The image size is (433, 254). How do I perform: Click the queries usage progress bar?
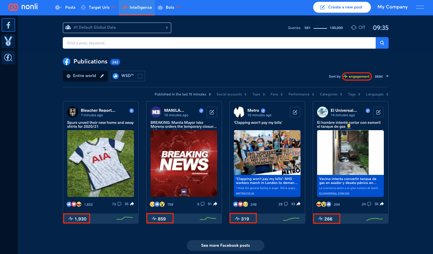[x=320, y=28]
